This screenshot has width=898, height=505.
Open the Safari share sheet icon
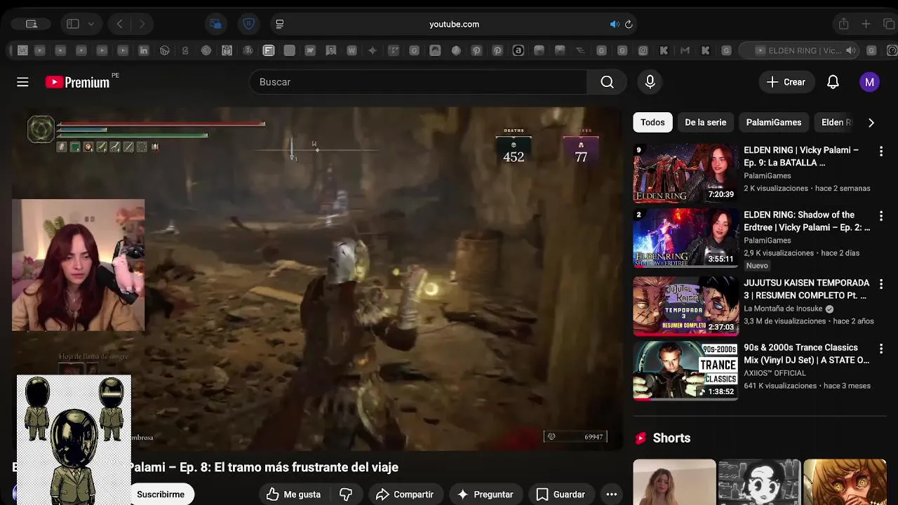(844, 24)
